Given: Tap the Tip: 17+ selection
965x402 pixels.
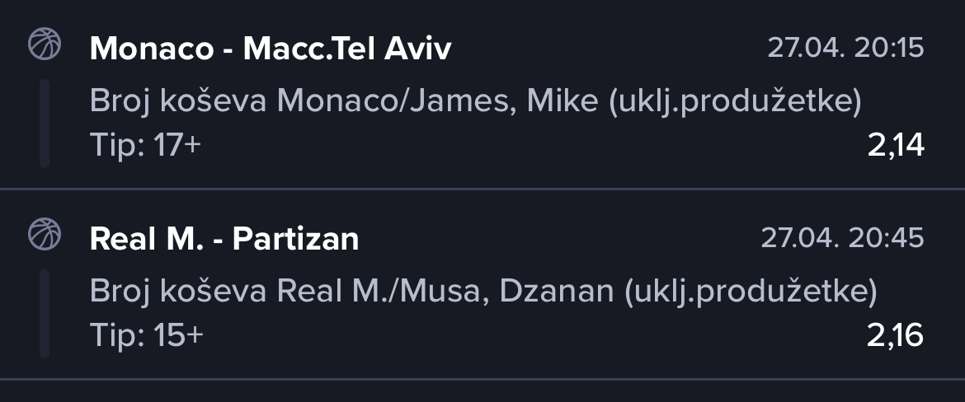Looking at the screenshot, I should click(146, 145).
